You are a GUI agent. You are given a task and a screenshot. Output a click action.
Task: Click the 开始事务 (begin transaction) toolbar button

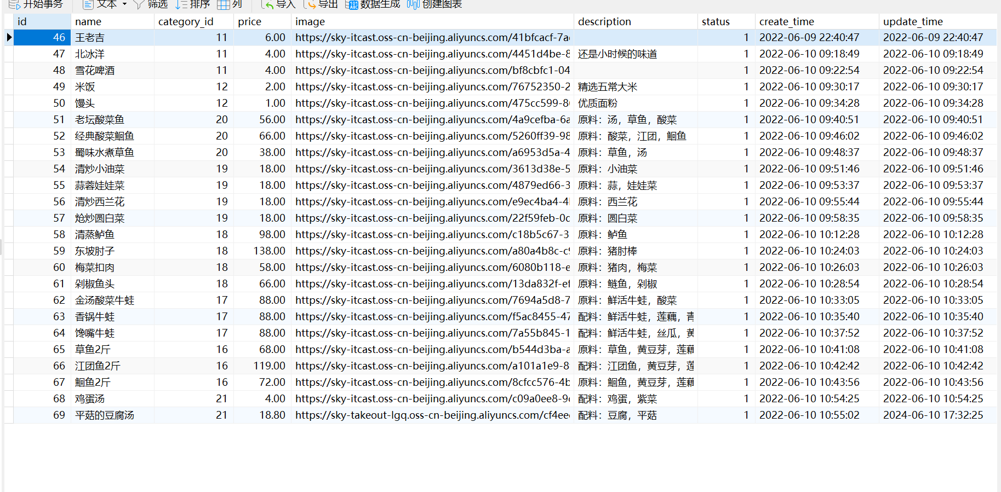coord(36,4)
